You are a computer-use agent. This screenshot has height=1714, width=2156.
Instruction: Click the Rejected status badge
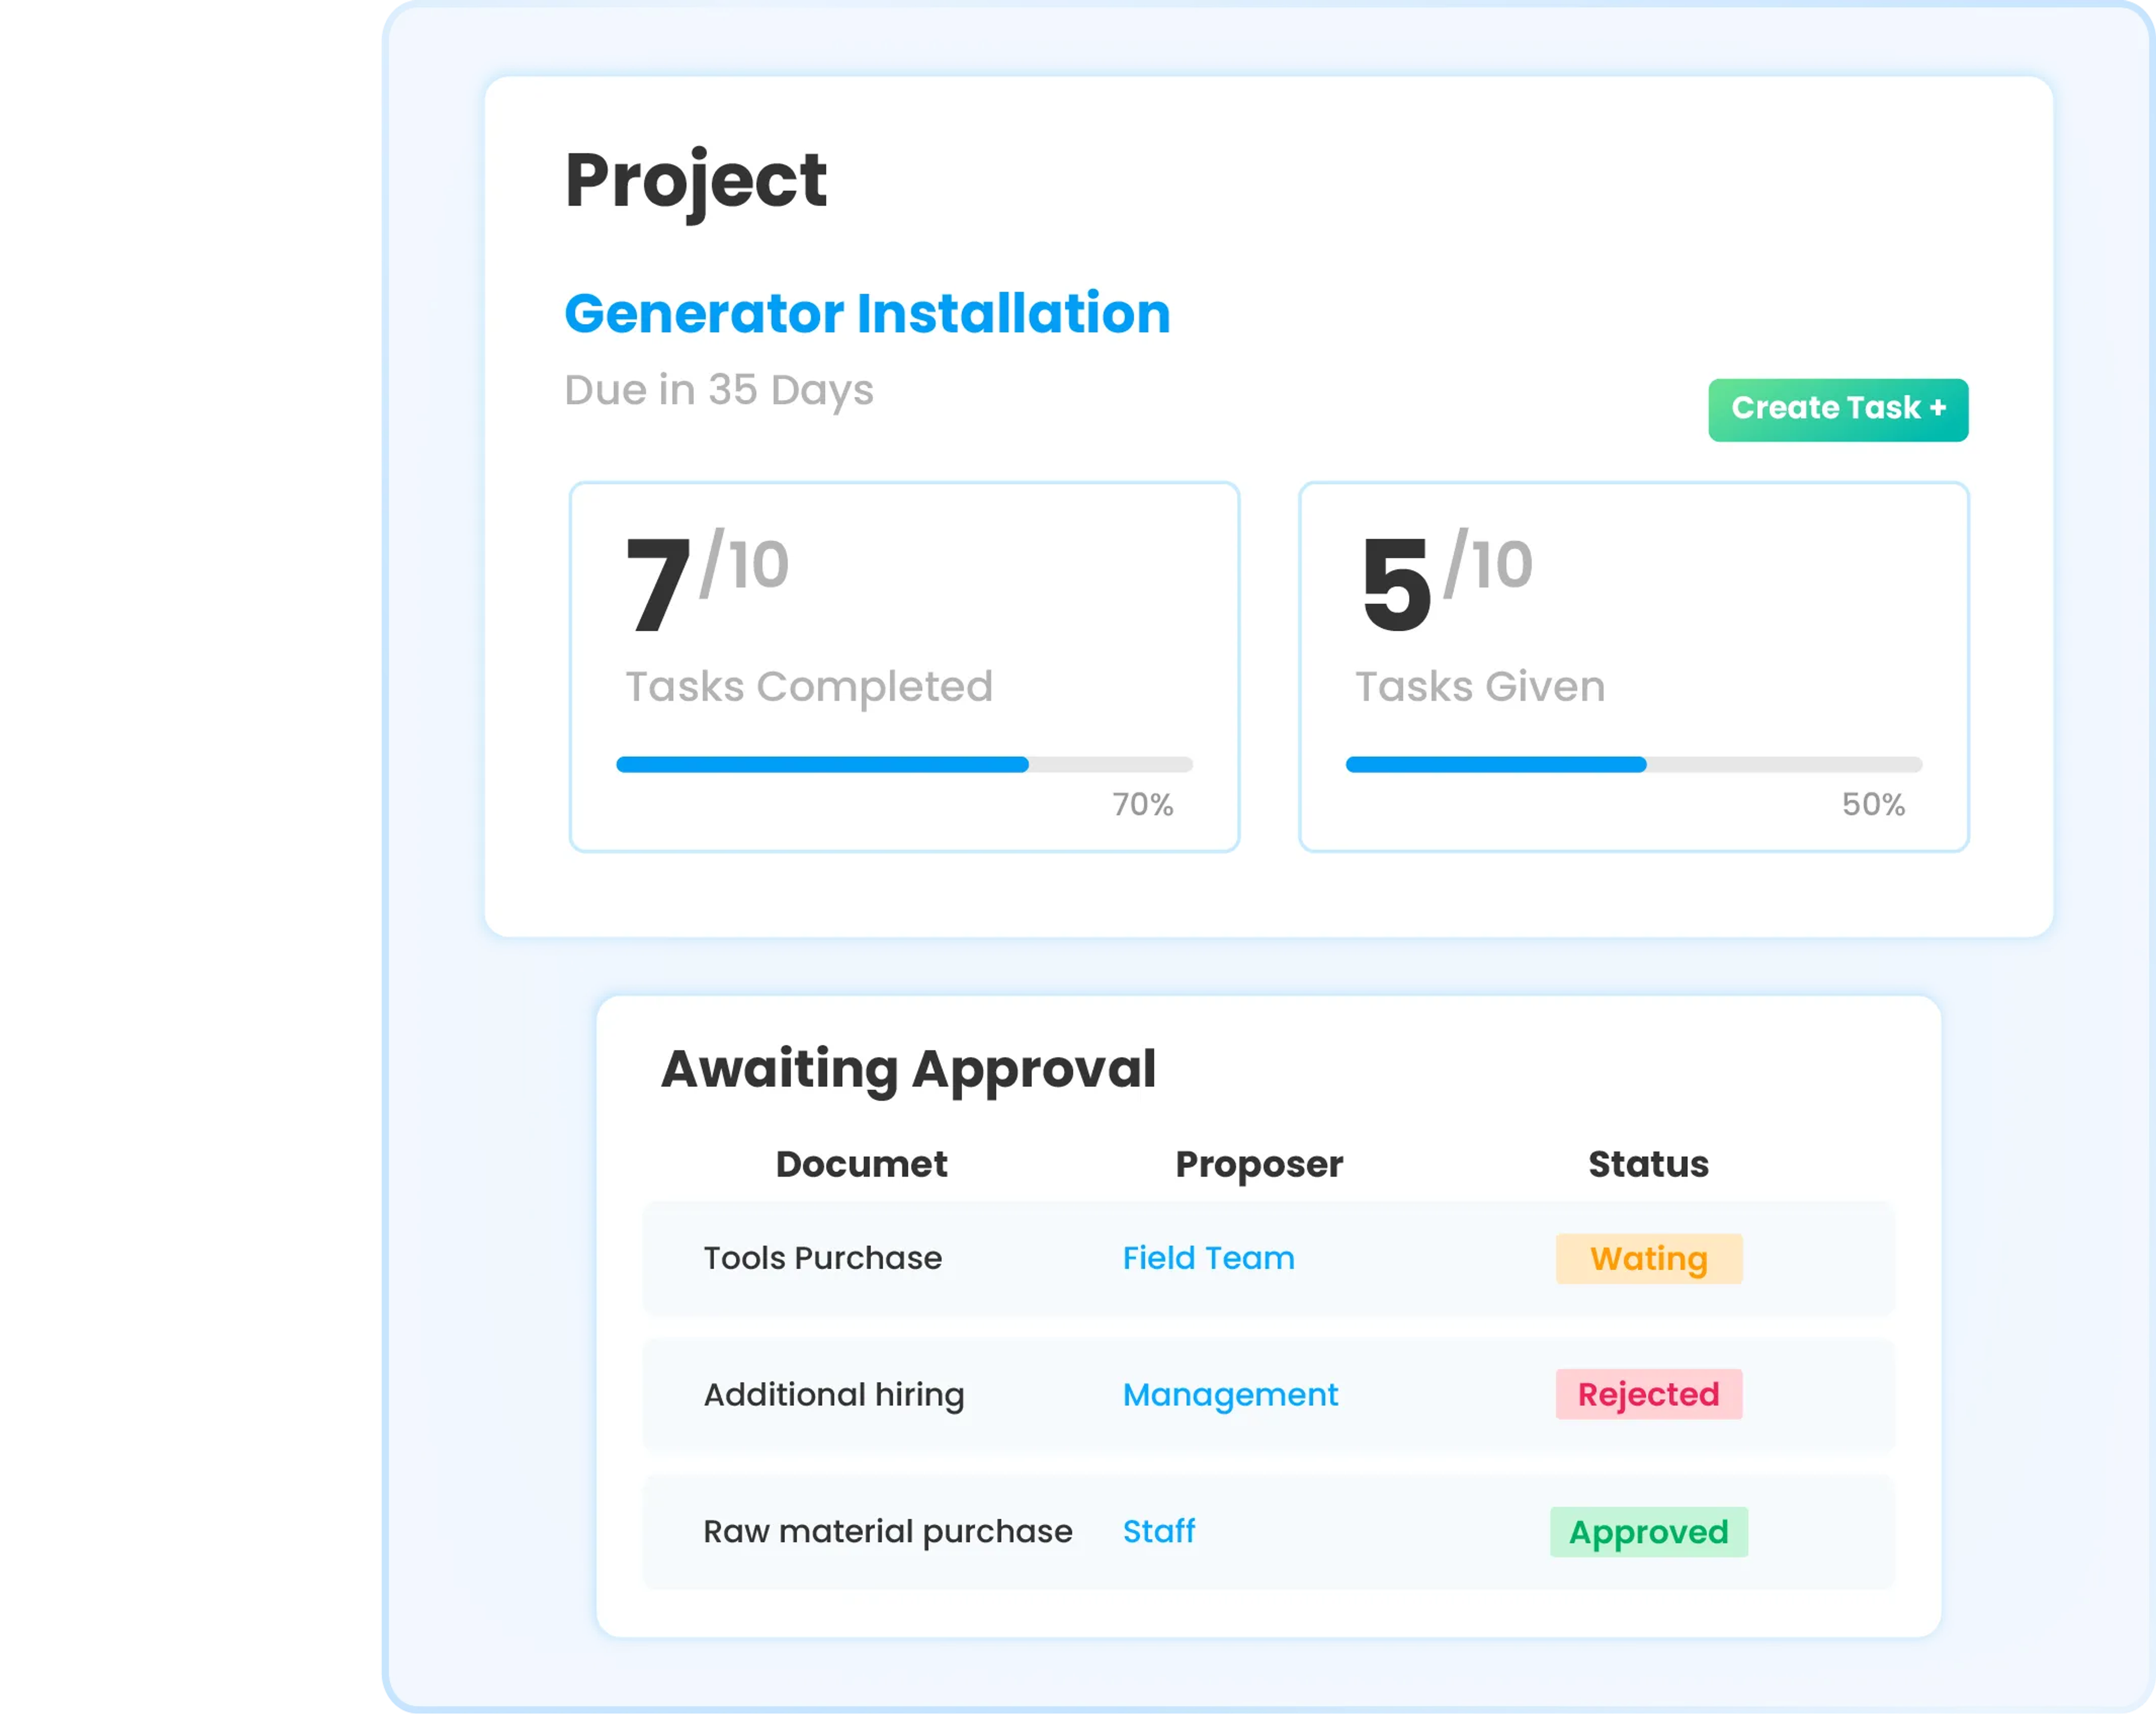point(1648,1394)
